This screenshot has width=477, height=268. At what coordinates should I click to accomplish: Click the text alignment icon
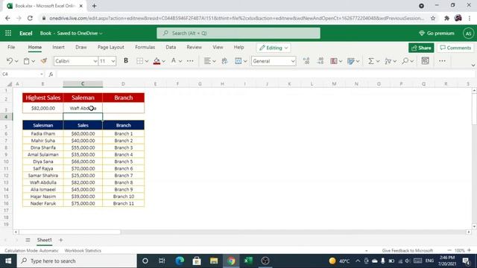coord(207,61)
